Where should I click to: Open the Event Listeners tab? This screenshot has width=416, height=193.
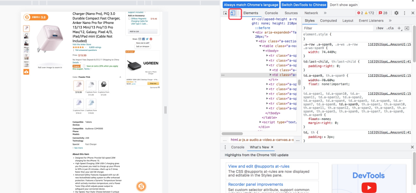point(371,20)
